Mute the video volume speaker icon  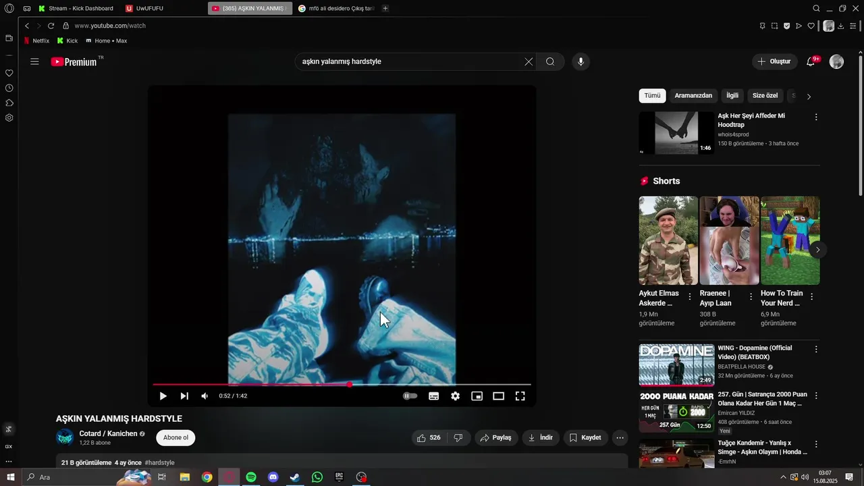[205, 396]
